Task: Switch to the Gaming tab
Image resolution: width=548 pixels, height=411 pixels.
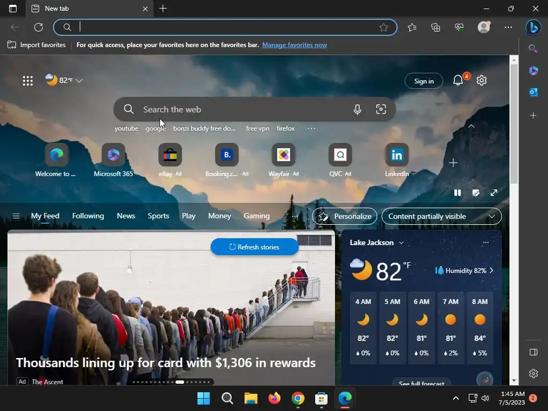Action: coord(256,216)
